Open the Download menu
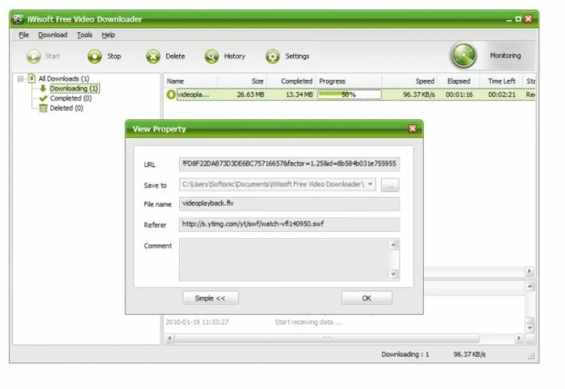 [53, 35]
